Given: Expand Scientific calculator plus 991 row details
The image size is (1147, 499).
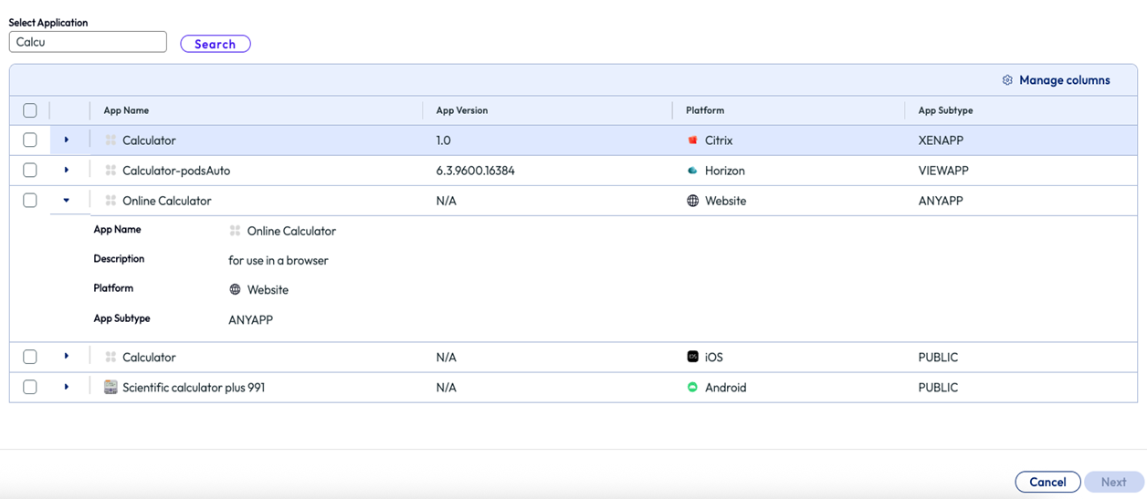Looking at the screenshot, I should [67, 387].
